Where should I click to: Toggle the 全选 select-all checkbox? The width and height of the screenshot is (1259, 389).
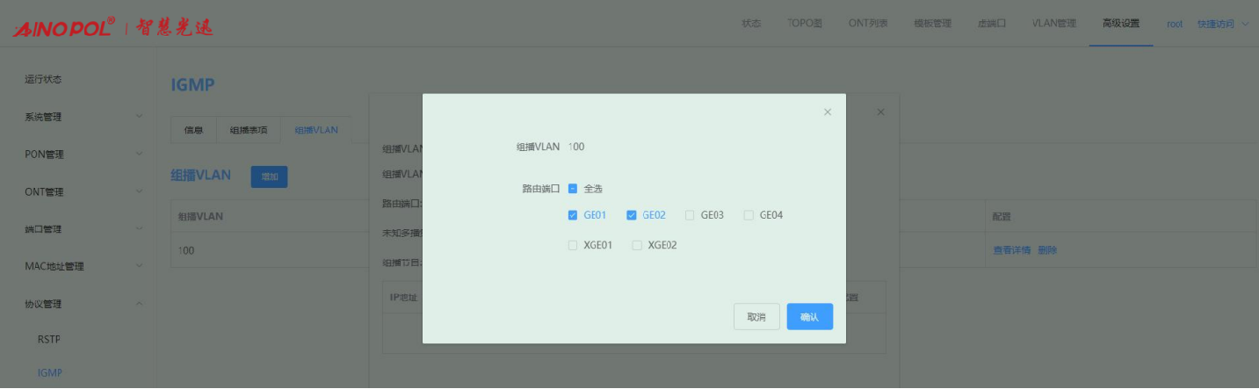[573, 189]
